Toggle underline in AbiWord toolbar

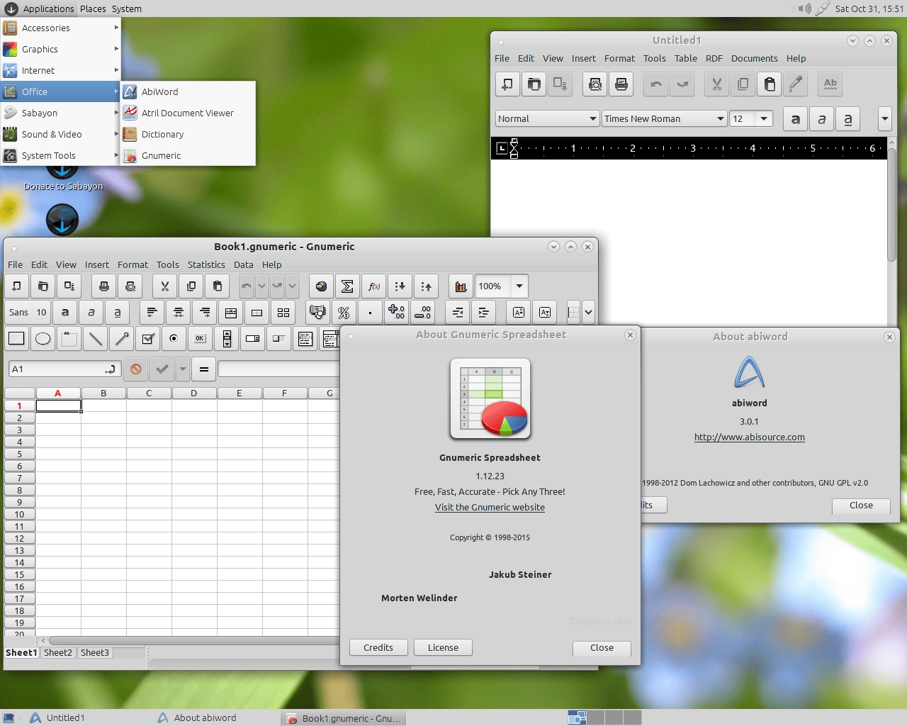(848, 119)
